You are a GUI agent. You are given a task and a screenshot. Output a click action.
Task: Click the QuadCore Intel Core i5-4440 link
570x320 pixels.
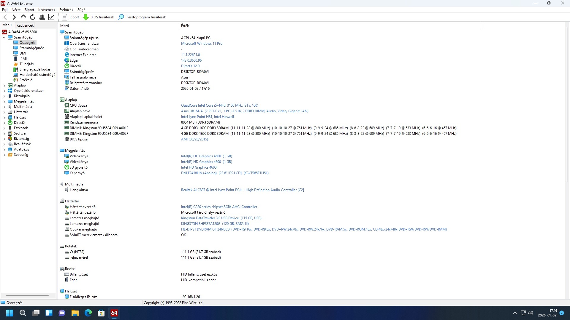pyautogui.click(x=219, y=105)
